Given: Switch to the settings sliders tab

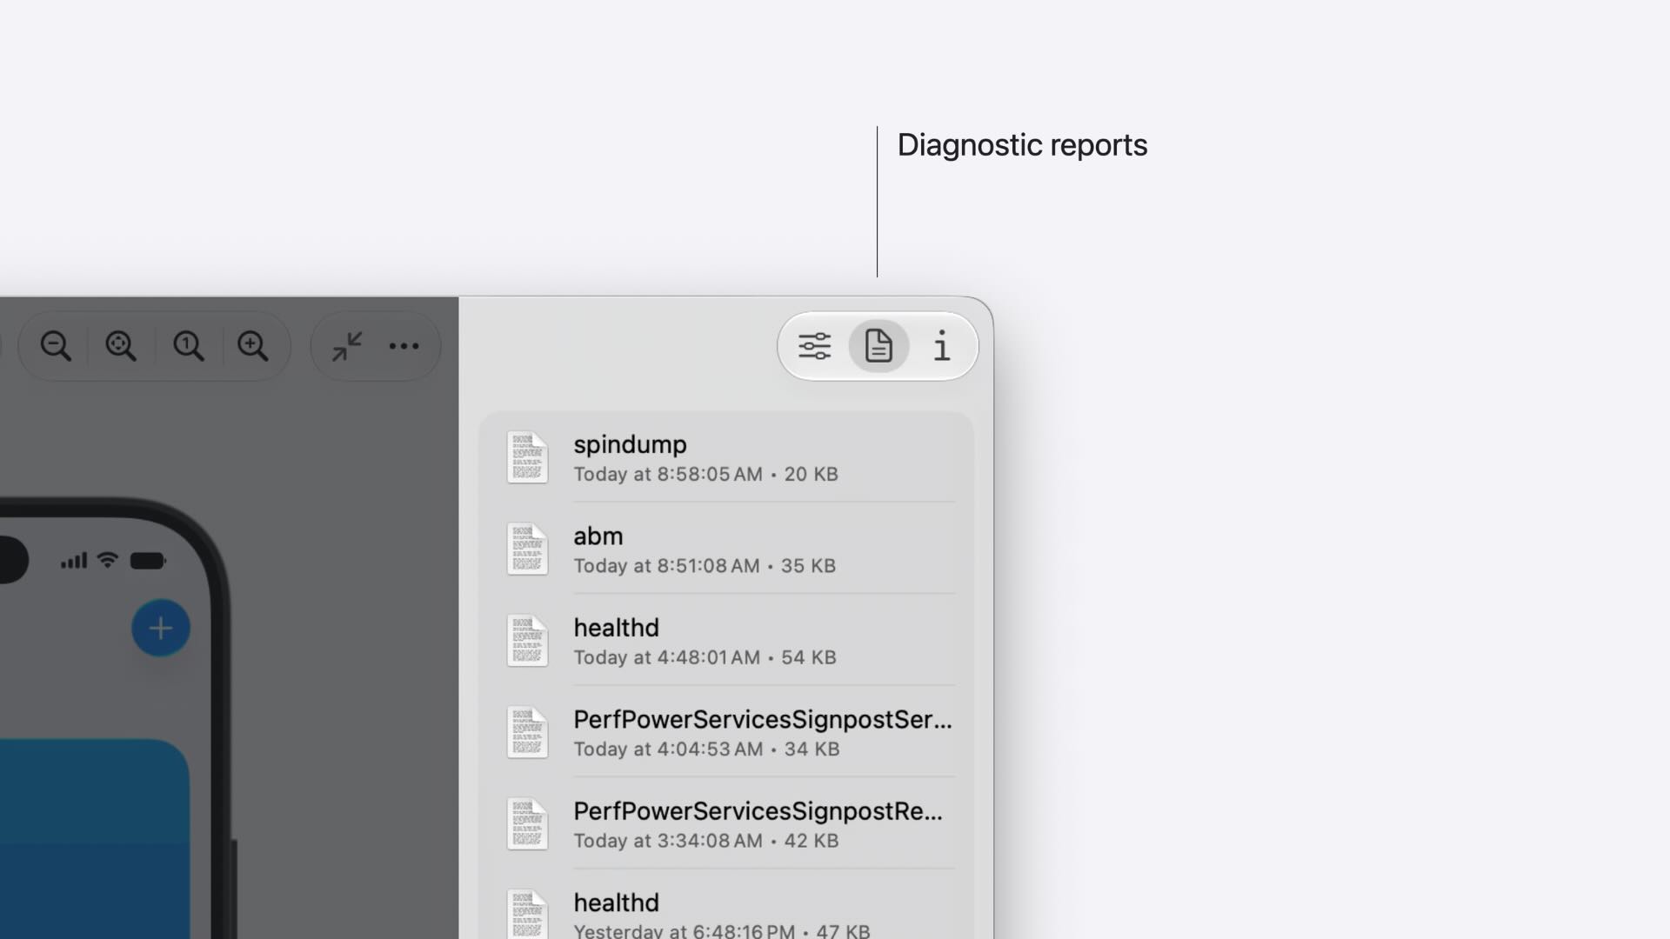Looking at the screenshot, I should 815,346.
